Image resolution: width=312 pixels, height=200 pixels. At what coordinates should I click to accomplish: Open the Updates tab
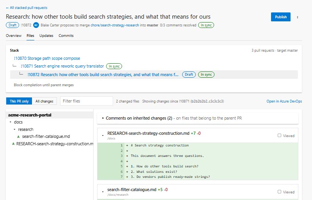point(46,36)
